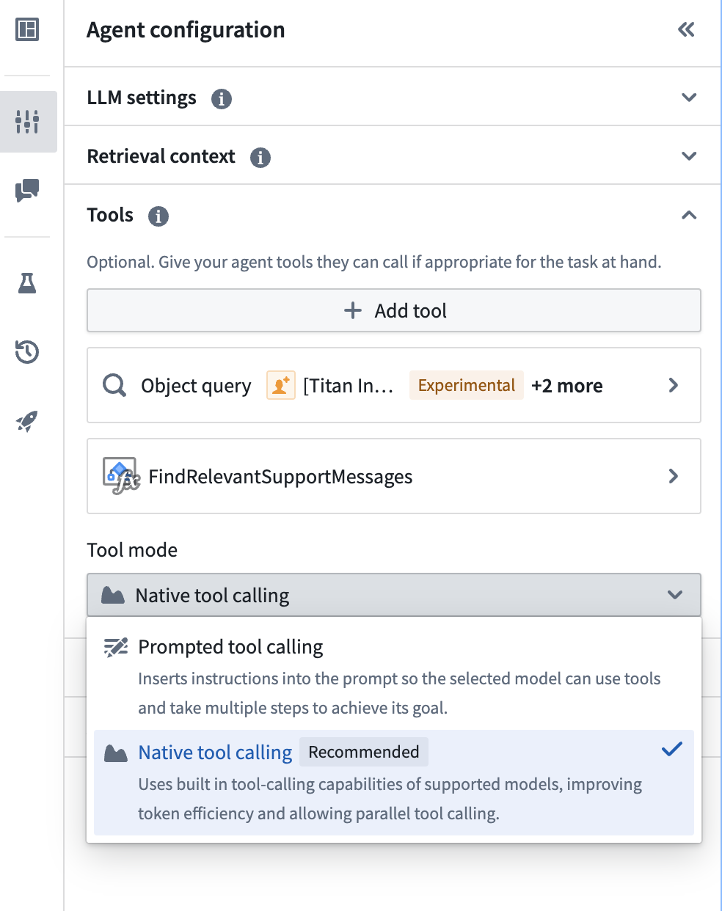Click the Add tool button
This screenshot has height=911, width=722.
tap(394, 310)
